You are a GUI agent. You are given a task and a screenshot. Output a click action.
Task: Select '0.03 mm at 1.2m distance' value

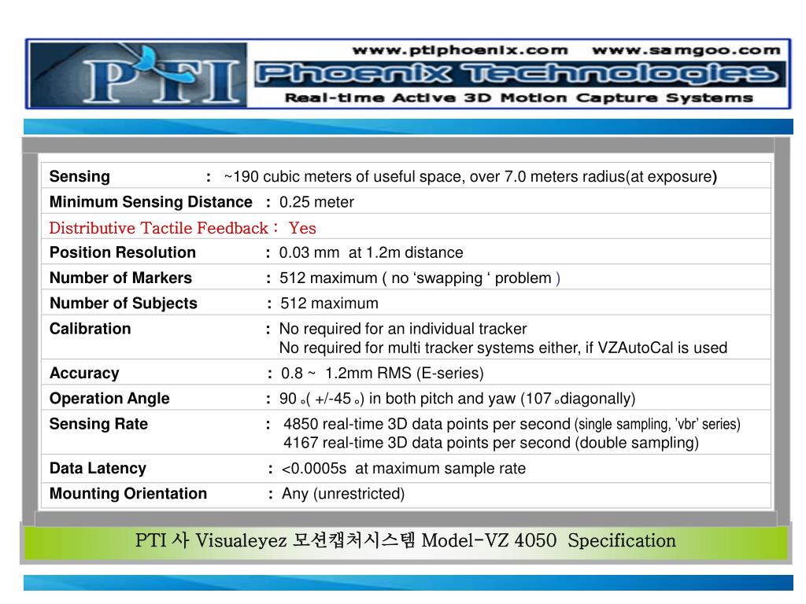pyautogui.click(x=372, y=252)
